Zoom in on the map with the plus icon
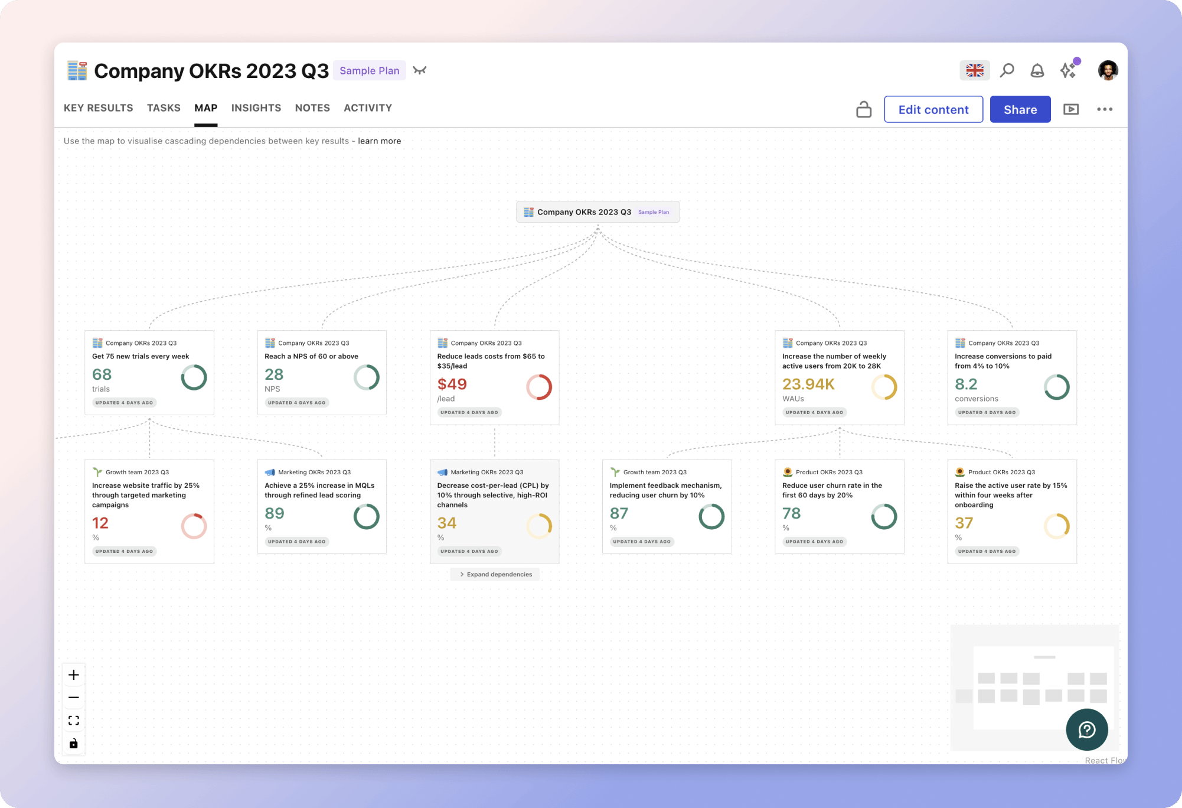1182x808 pixels. 74,675
